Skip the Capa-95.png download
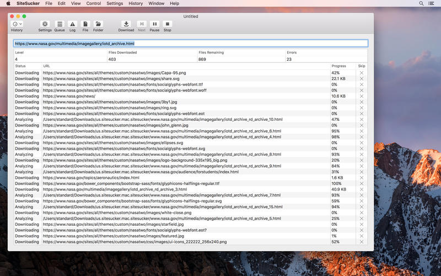441x276 pixels. coord(362,73)
